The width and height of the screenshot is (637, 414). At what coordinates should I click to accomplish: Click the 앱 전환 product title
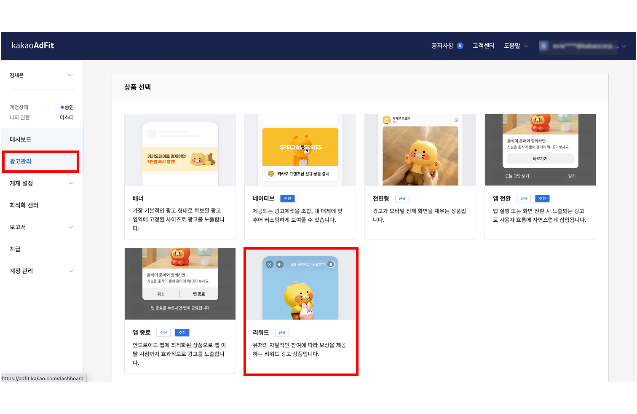502,198
